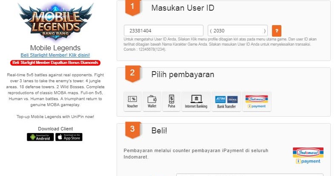335x176 pixels.
Task: Choose Bank Transfer payment option
Action: pyautogui.click(x=226, y=101)
